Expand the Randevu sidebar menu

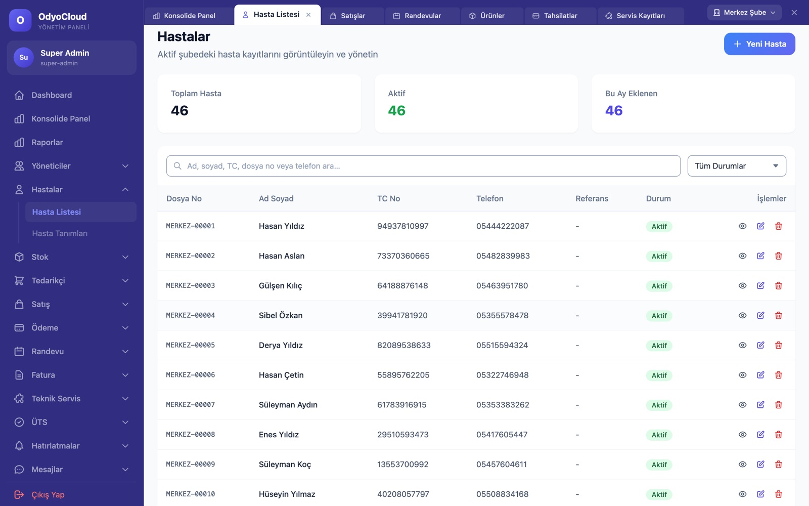[72, 352]
